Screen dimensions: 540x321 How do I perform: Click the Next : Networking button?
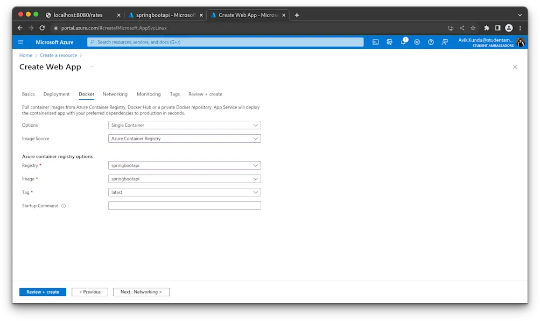141,291
